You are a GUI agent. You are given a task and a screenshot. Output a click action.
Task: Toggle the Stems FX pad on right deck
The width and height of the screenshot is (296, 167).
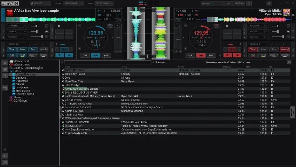(x=274, y=55)
